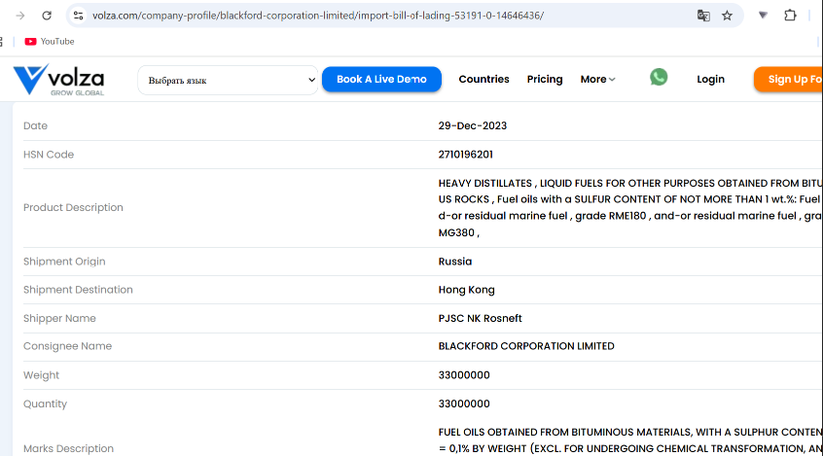Viewport: 823px width, 456px height.
Task: Click the translate page icon
Action: [703, 16]
